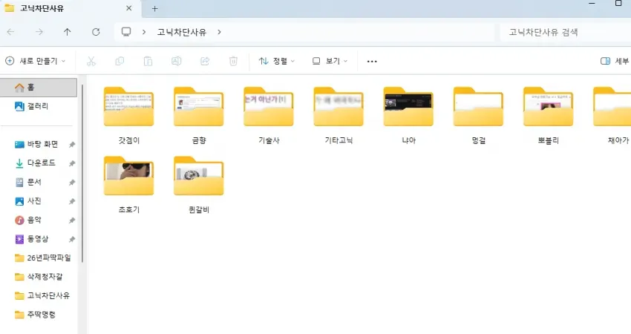
Task: Click the pin icon next to 음악
Action: point(72,220)
